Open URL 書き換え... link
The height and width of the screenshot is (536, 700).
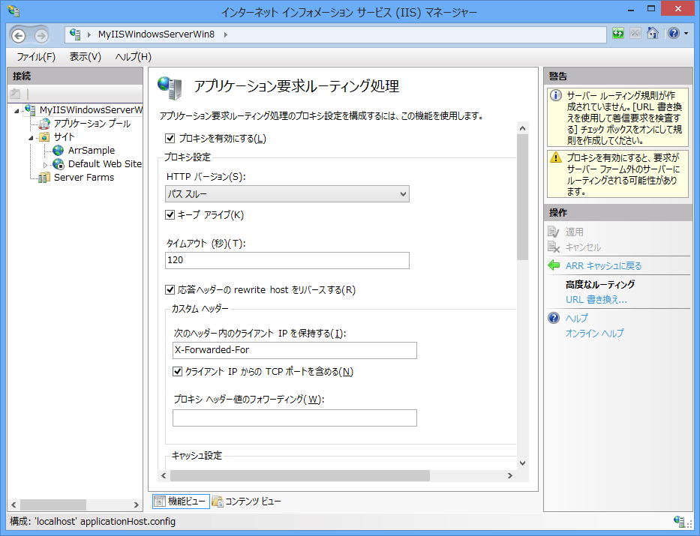596,300
